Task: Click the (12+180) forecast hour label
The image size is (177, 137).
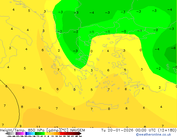Action: [x=167, y=130]
